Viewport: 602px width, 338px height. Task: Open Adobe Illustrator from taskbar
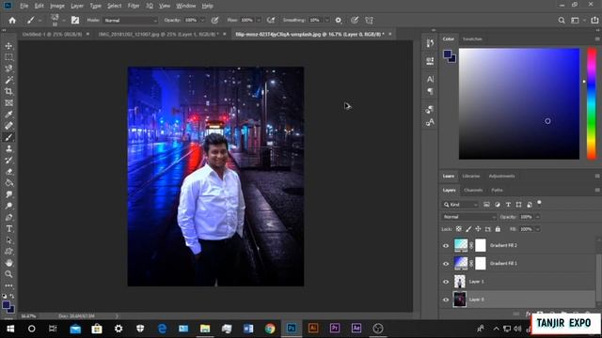313,329
